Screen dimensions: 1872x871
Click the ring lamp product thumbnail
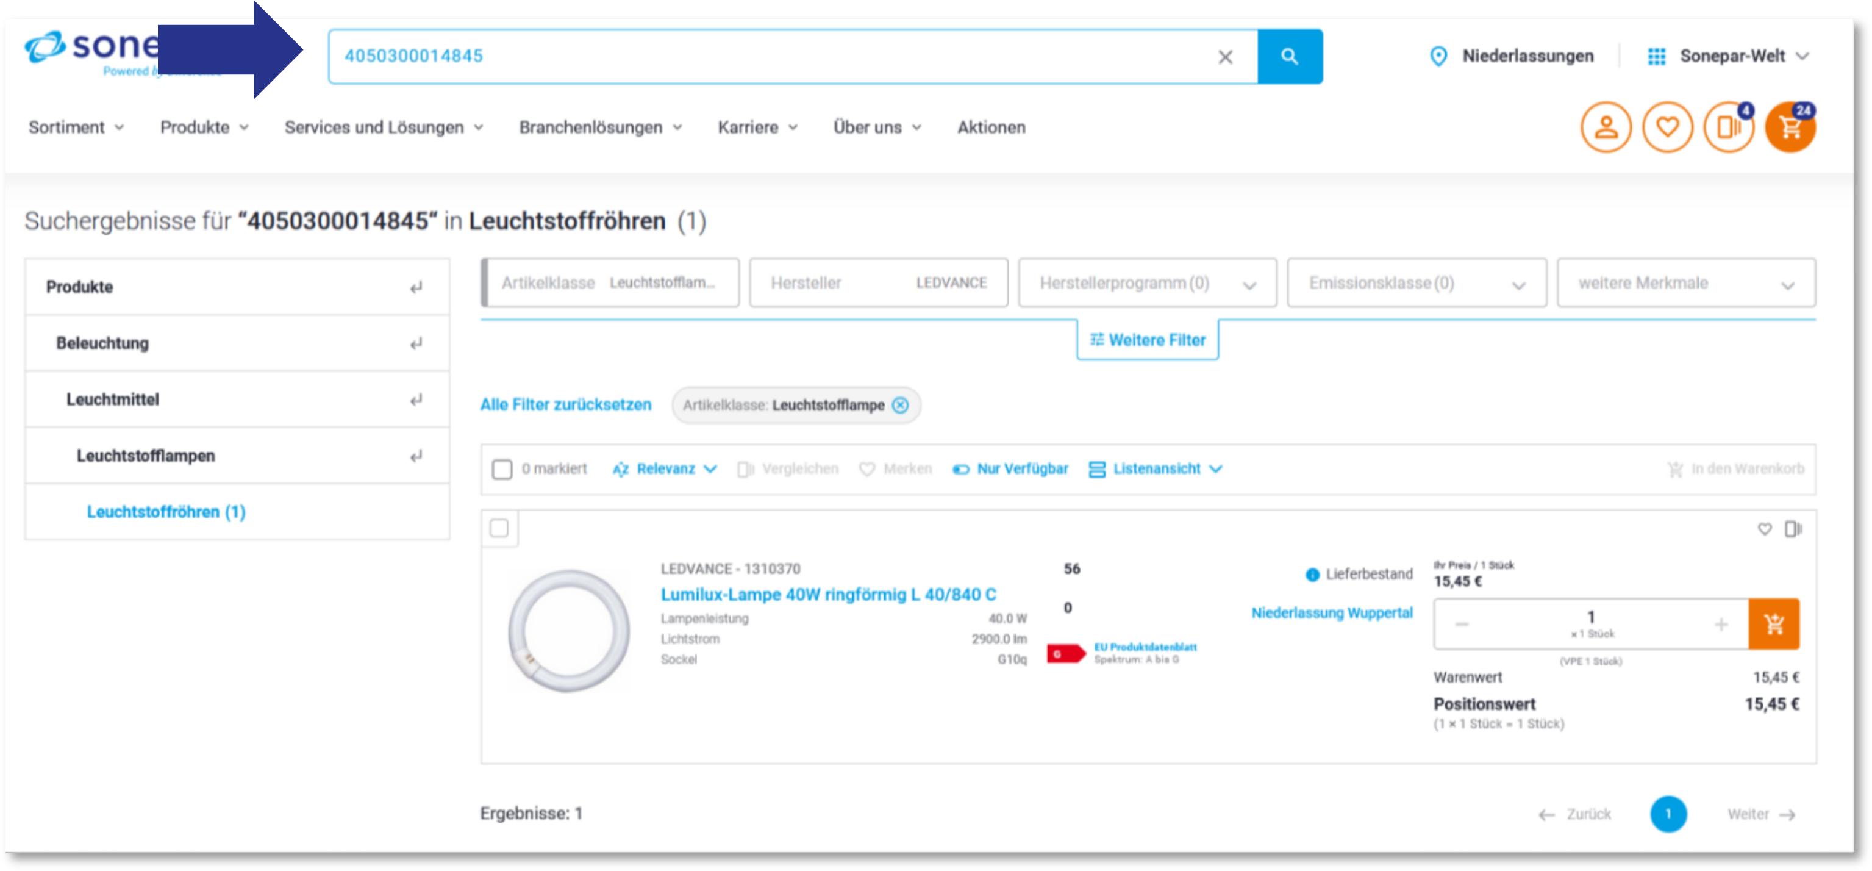coord(568,630)
